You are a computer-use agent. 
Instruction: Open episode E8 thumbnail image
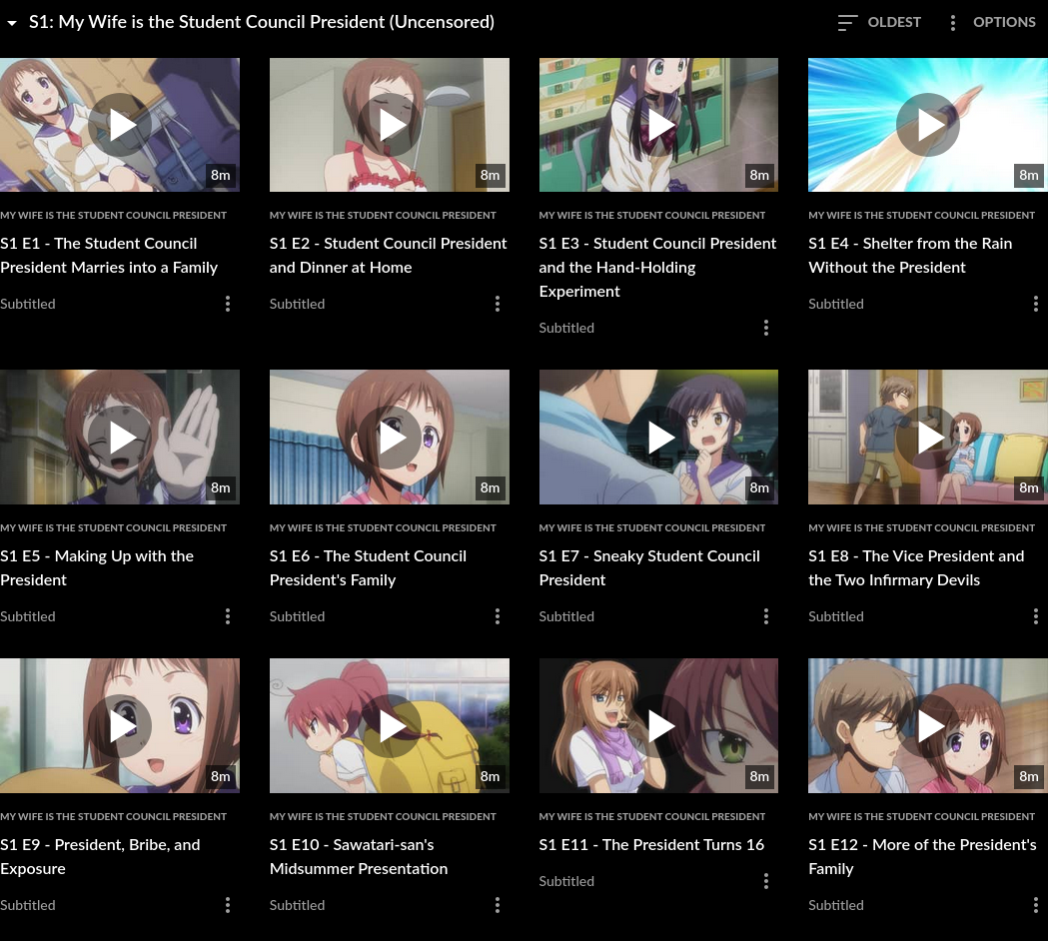928,438
